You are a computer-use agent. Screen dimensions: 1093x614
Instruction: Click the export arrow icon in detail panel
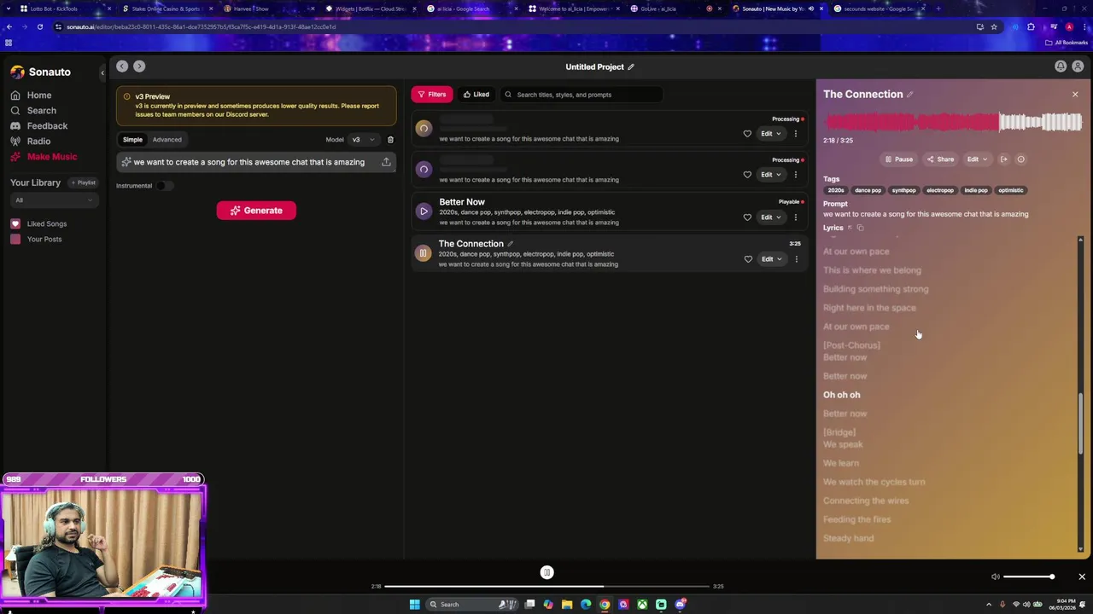tap(1003, 159)
